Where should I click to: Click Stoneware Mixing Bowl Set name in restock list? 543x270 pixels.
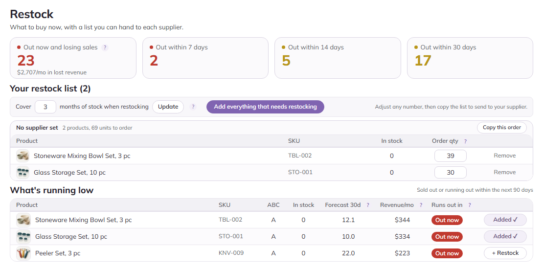82,156
